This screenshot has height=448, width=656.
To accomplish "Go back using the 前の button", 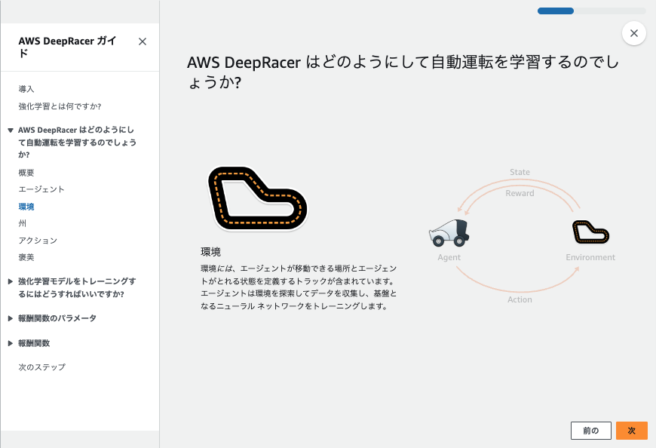I will tap(590, 430).
